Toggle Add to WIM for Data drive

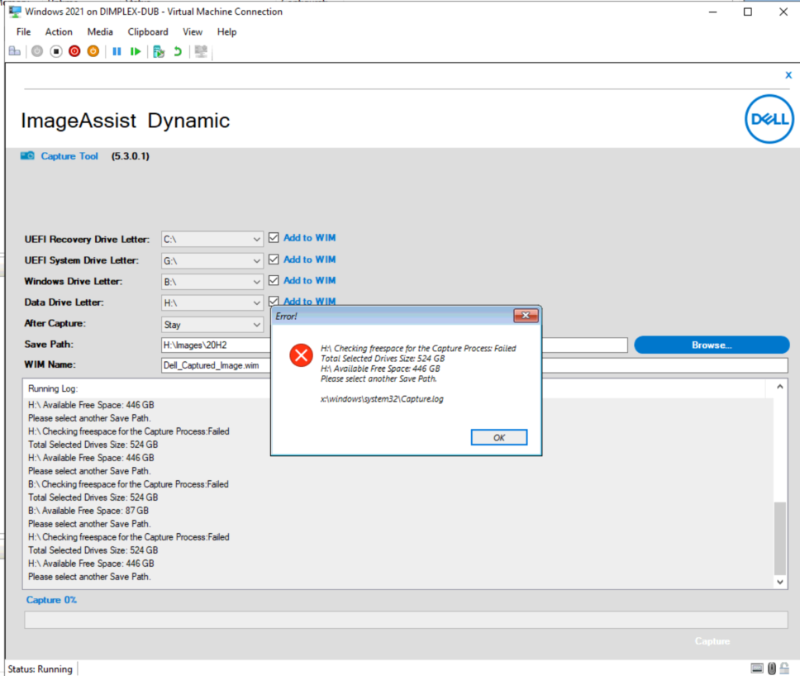(274, 301)
